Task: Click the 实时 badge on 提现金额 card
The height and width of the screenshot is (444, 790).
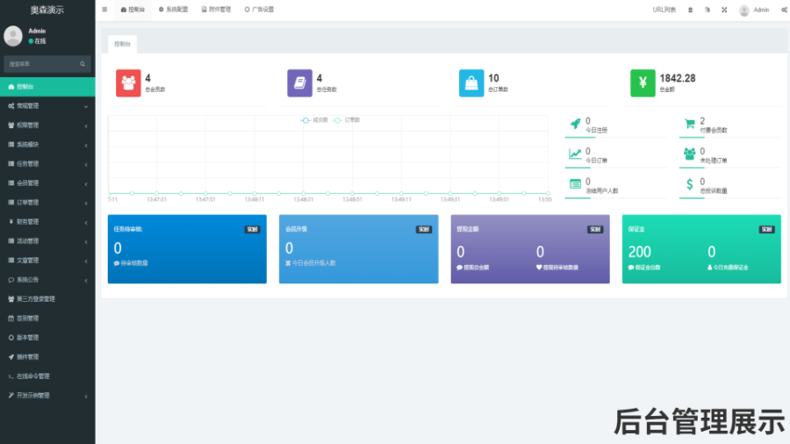Action: (x=595, y=230)
